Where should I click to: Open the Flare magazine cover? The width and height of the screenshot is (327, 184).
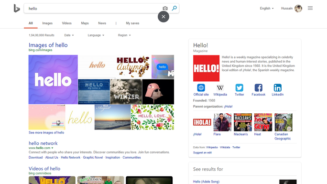click(222, 122)
